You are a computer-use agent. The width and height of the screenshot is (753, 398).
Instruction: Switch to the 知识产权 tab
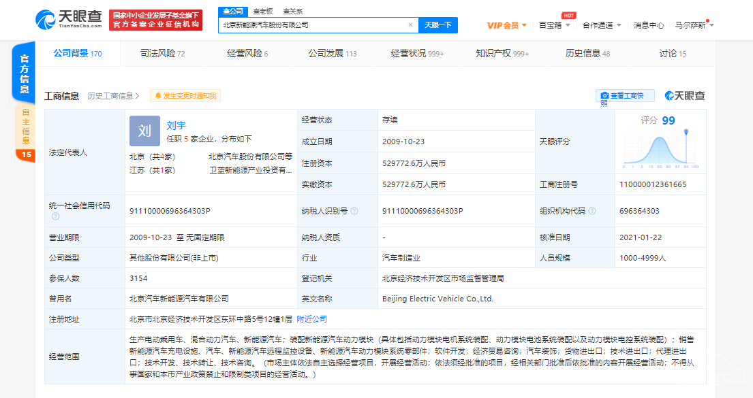pyautogui.click(x=502, y=53)
